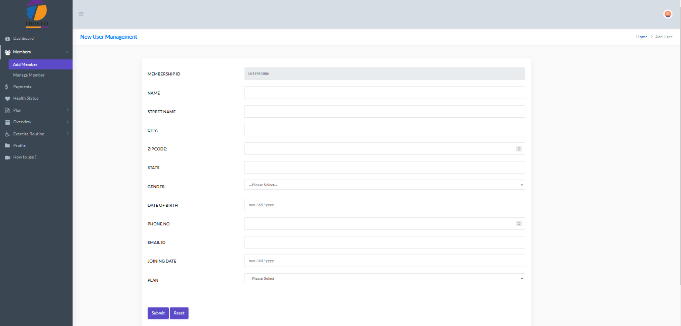Click the How to use video icon
This screenshot has width=681, height=326.
coord(8,157)
